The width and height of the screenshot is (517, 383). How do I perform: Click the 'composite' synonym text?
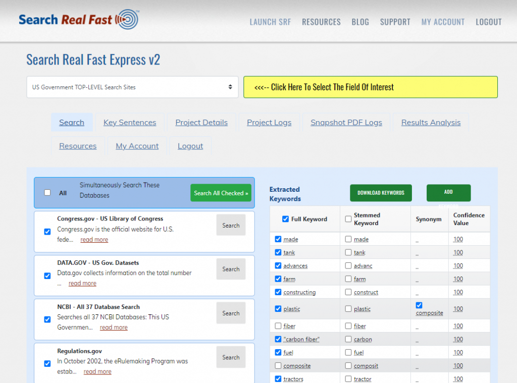point(429,313)
